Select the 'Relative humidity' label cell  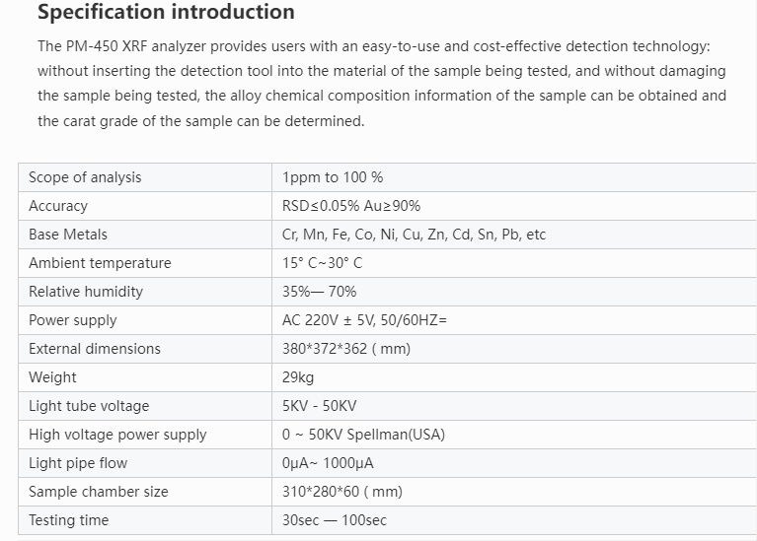(x=86, y=292)
